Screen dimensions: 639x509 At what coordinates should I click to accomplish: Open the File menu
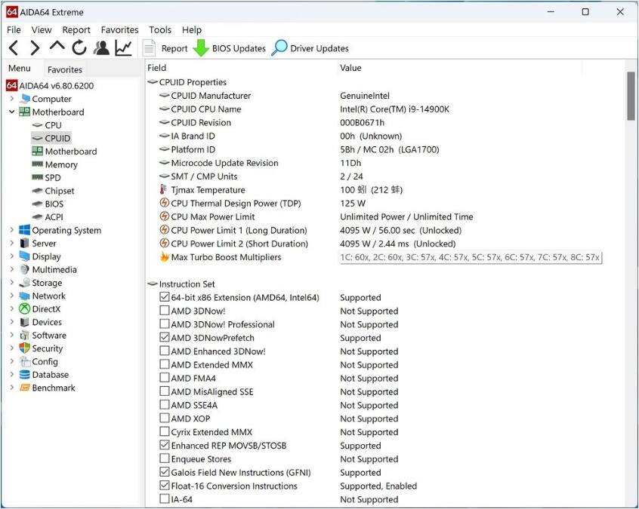tap(14, 29)
